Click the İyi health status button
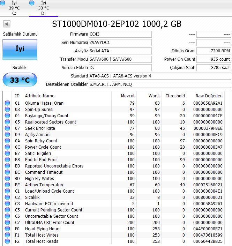The width and height of the screenshot is (232, 246). [x=20, y=50]
